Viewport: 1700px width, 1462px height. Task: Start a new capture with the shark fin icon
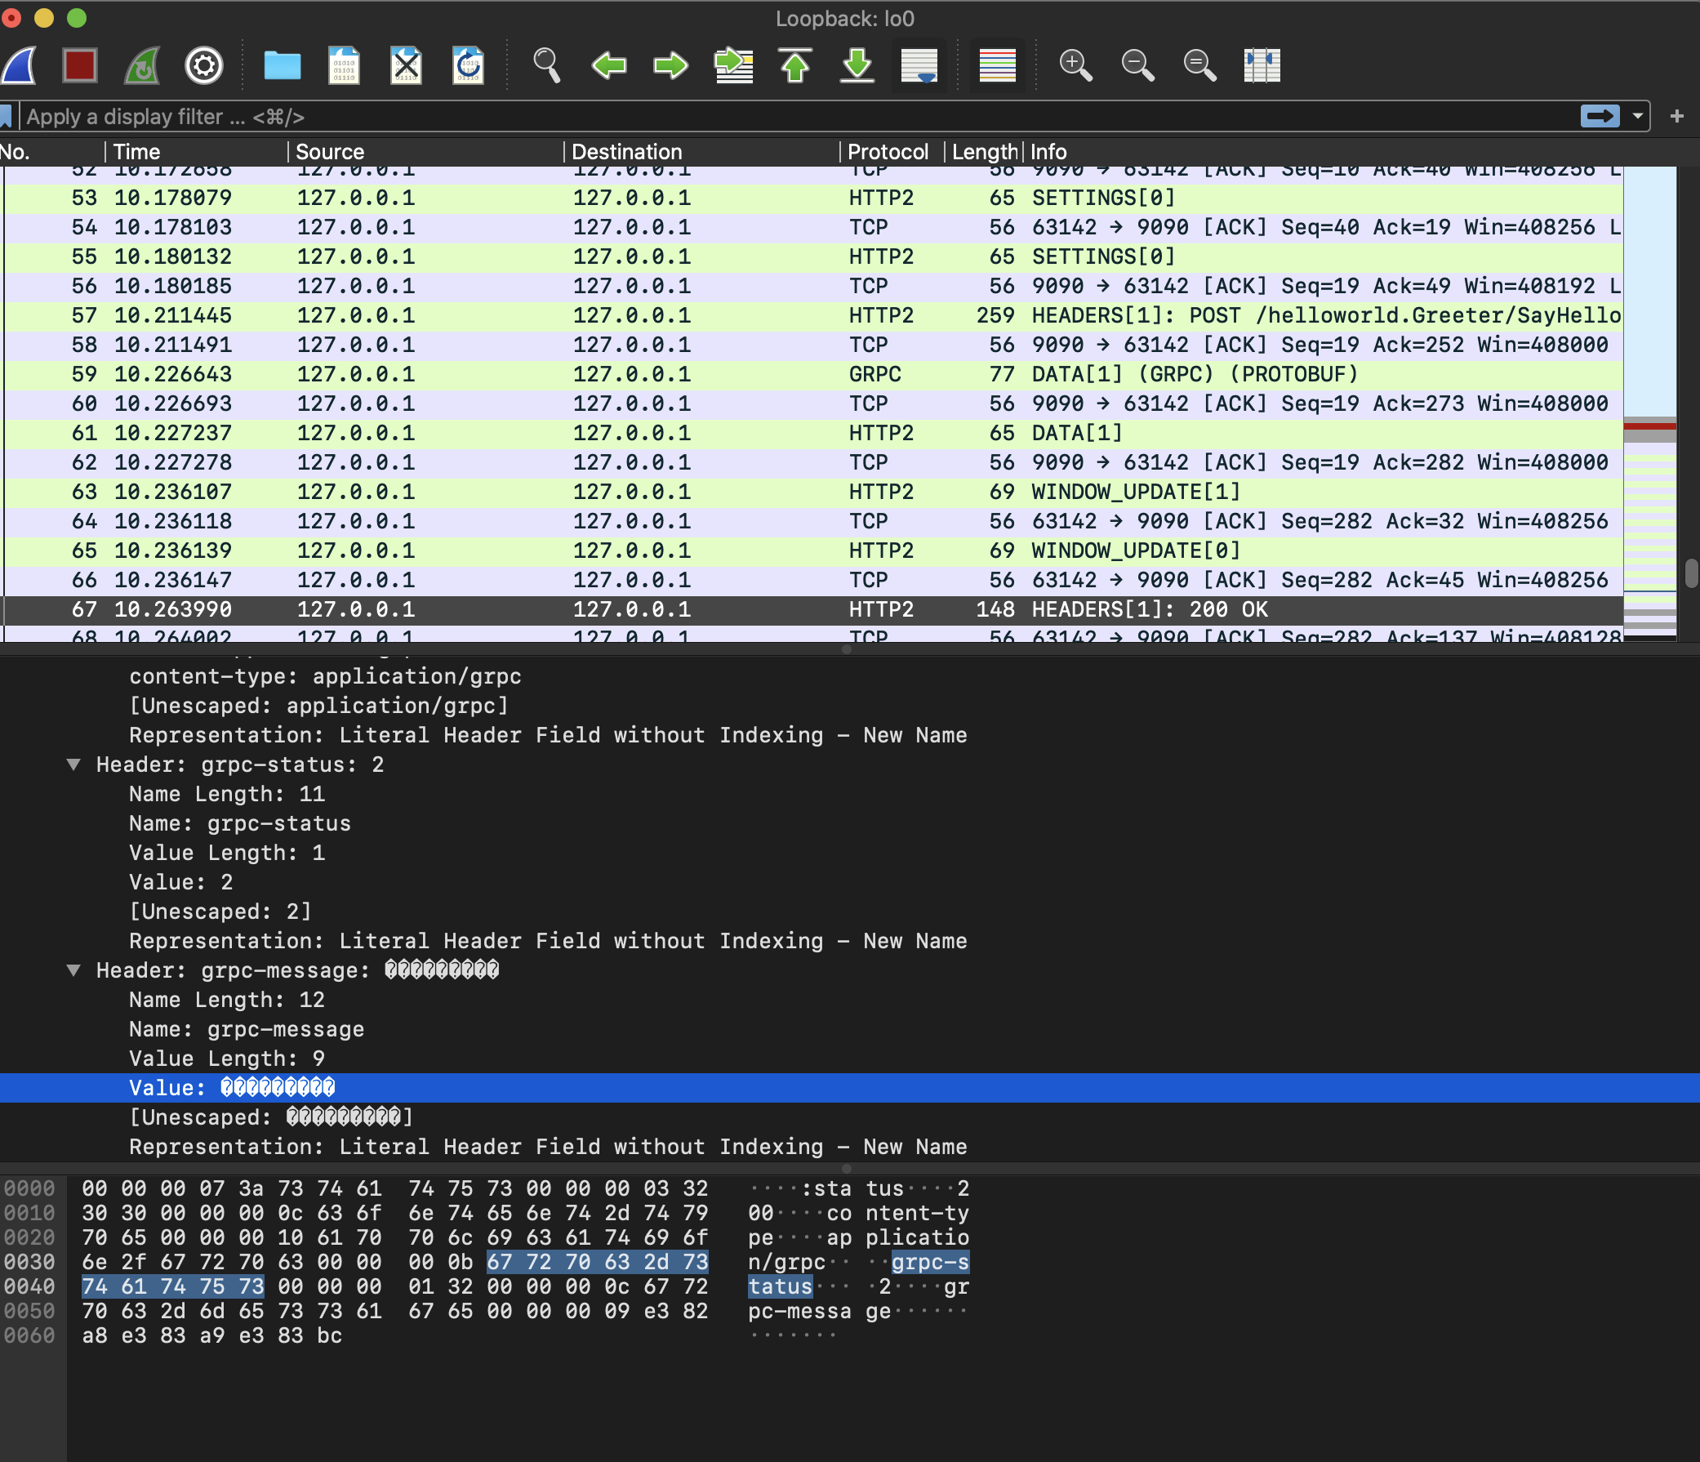pos(18,65)
